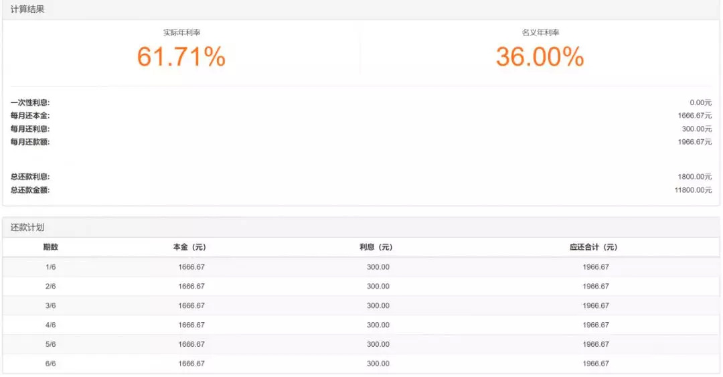This screenshot has width=723, height=377.
Task: Click the principal 1666.67 in row 2/6
Action: pos(191,287)
